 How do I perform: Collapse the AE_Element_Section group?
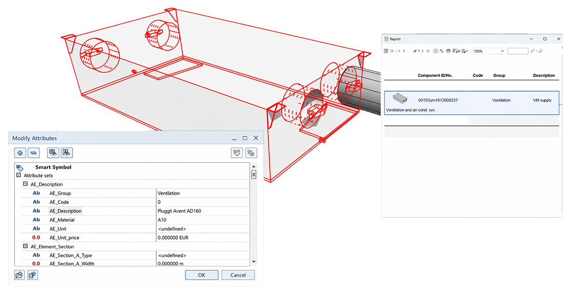pyautogui.click(x=25, y=246)
